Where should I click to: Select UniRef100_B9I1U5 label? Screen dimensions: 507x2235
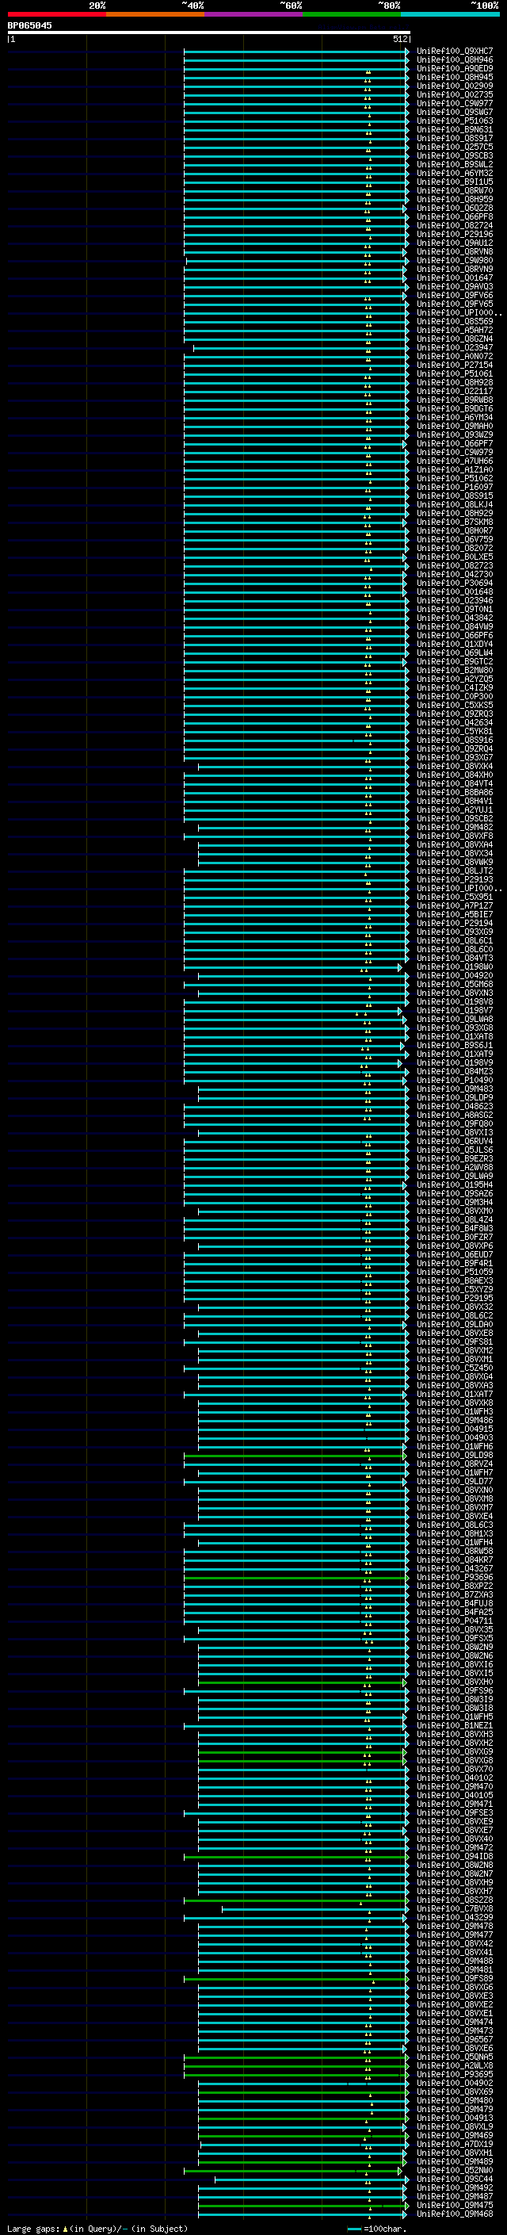pos(455,182)
